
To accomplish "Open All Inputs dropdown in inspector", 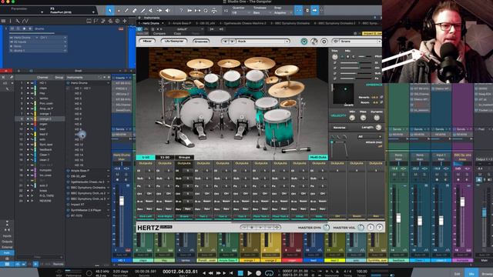I will pos(39,42).
